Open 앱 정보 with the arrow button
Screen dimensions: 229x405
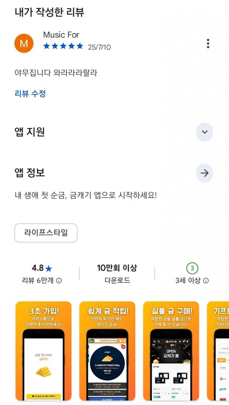point(205,173)
